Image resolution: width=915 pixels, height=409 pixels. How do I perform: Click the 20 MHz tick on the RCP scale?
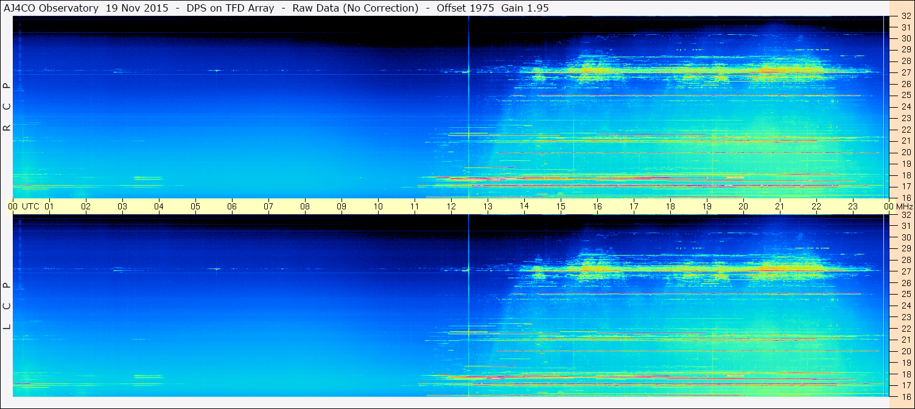point(905,152)
